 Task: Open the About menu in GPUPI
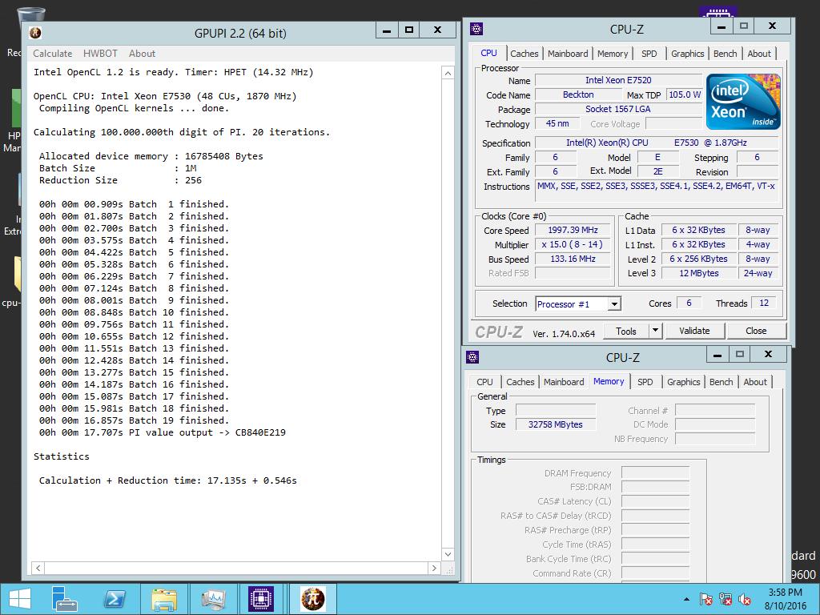pyautogui.click(x=142, y=54)
